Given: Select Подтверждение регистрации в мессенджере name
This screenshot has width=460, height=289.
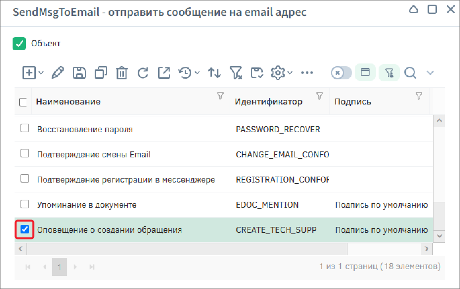Looking at the screenshot, I should pos(126,180).
